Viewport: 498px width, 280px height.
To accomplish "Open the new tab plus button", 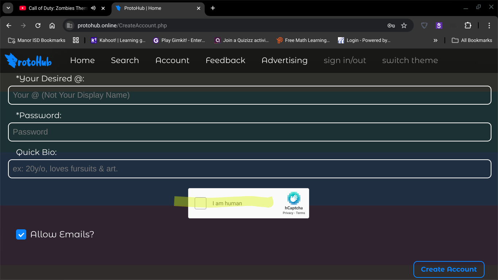I will [213, 8].
